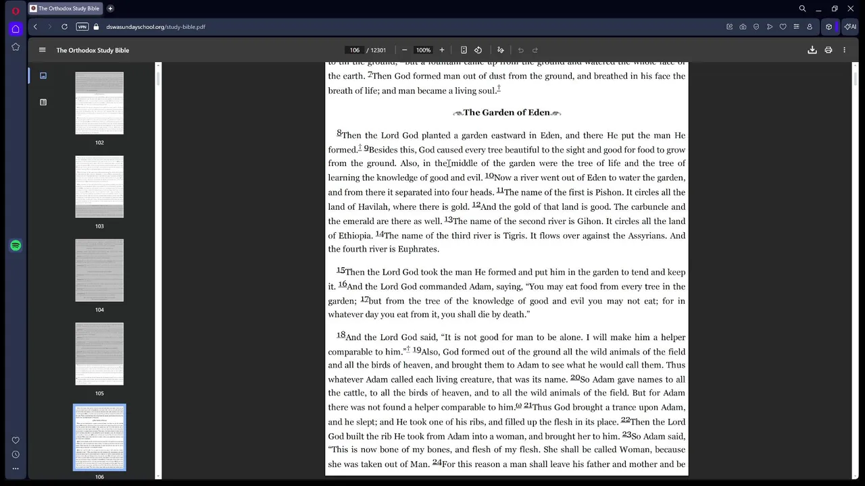Screen dimensions: 865x486
Task: Open footnote dagger after 'living soul.'
Action: coord(499,88)
